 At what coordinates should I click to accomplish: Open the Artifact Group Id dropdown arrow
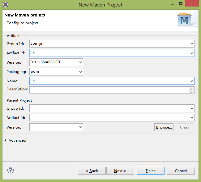click(192, 44)
